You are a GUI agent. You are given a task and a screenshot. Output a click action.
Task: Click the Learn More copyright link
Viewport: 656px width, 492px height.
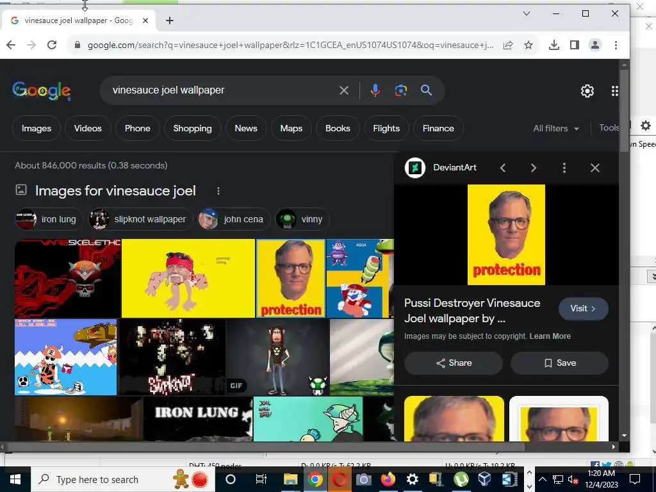(550, 336)
